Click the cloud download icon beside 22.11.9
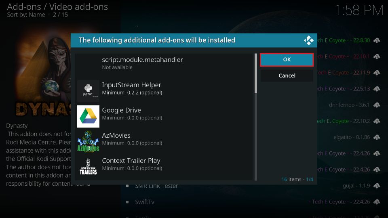 point(377,73)
